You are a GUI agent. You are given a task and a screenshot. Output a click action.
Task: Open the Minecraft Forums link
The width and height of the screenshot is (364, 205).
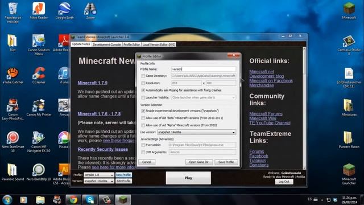[x=266, y=114]
